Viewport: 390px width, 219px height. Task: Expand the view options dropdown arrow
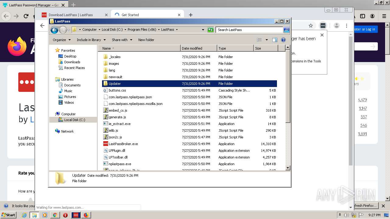pyautogui.click(x=267, y=40)
